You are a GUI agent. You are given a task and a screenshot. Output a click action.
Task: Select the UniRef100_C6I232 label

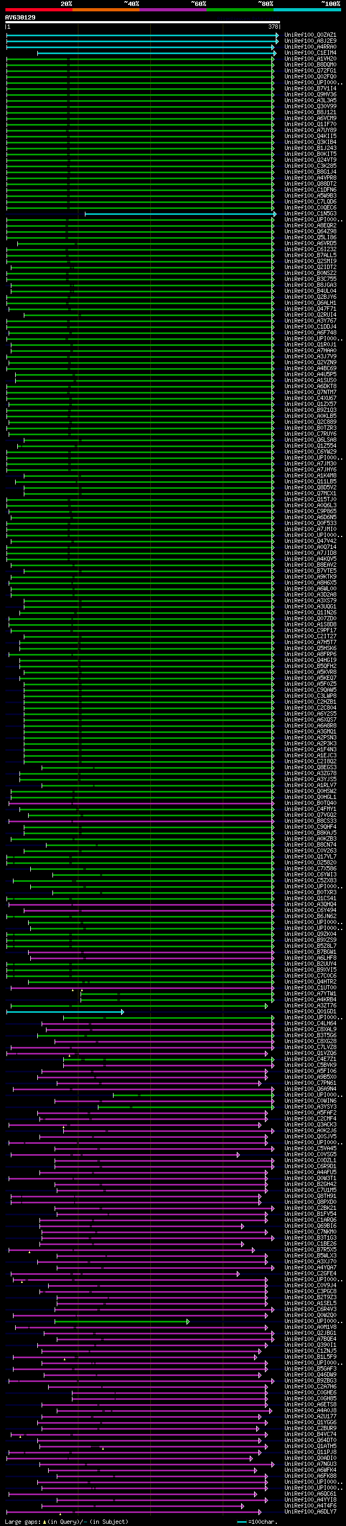pos(310,250)
